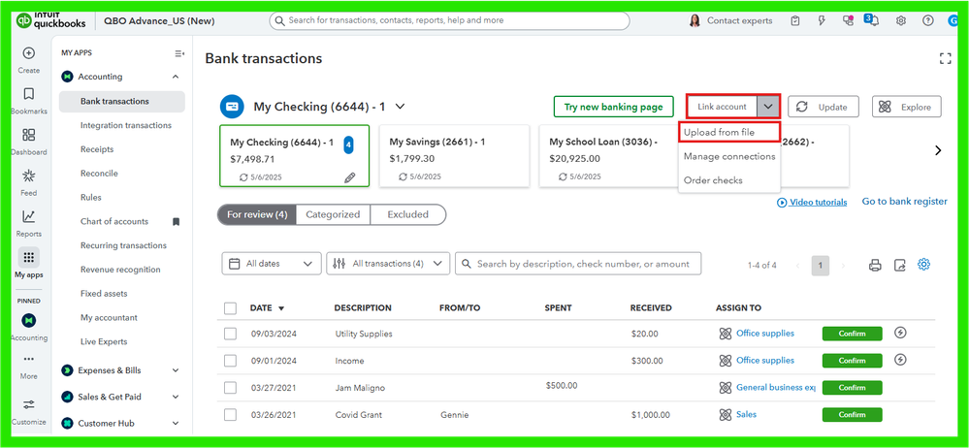
Task: Click the QuickBooks logo
Action: [x=51, y=20]
